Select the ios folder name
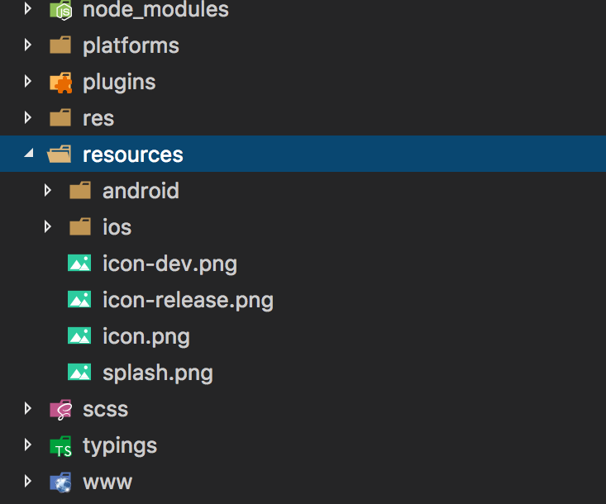Viewport: 606px width, 504px height. click(x=117, y=226)
